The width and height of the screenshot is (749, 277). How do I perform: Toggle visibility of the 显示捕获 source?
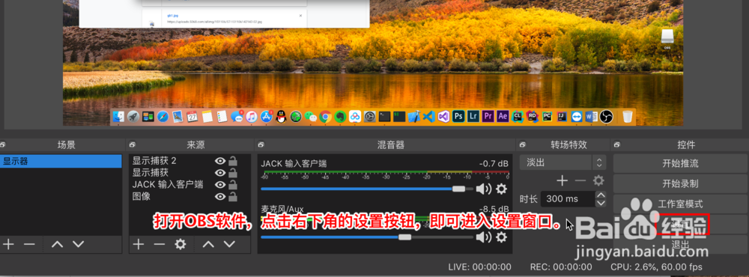pos(220,173)
